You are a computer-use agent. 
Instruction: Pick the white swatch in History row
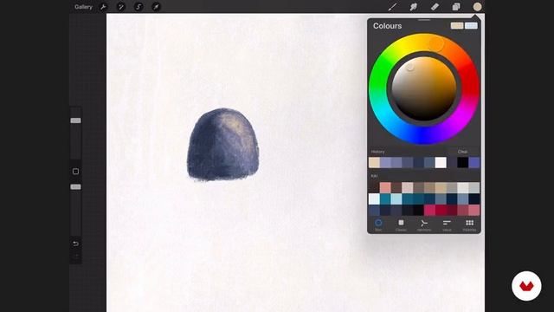(x=441, y=163)
